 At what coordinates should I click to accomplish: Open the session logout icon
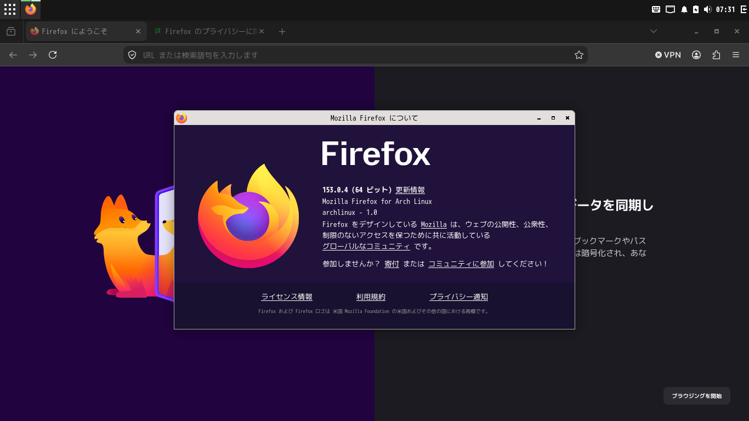pyautogui.click(x=744, y=9)
